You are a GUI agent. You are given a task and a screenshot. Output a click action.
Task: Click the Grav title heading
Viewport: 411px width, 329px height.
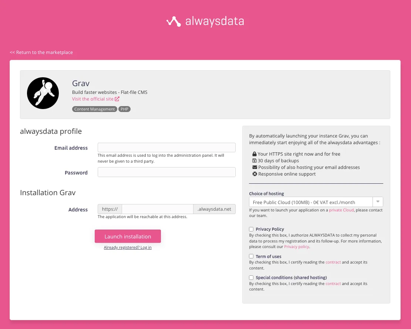click(81, 83)
